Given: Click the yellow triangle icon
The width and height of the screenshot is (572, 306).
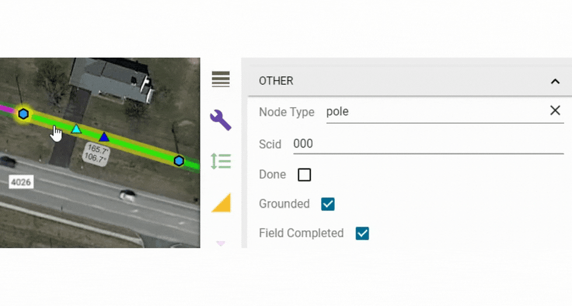Looking at the screenshot, I should [221, 202].
